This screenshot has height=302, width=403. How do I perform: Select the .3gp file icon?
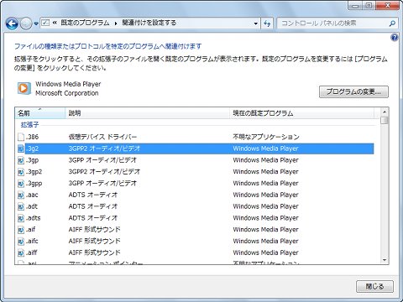click(21, 160)
